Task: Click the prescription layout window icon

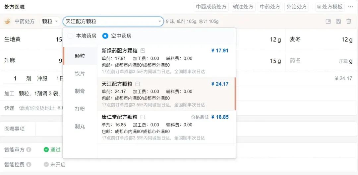Action: click(328, 22)
